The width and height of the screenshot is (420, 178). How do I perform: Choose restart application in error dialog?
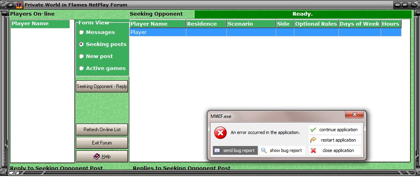click(335, 140)
